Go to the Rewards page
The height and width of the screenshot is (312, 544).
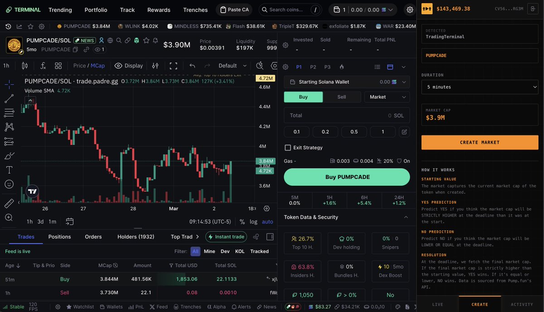(159, 10)
